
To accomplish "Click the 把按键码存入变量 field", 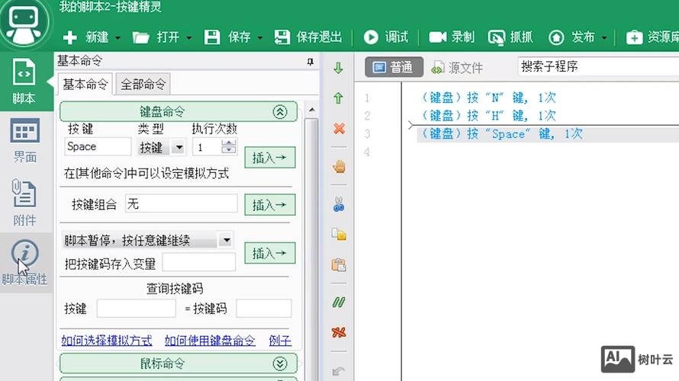I will 199,263.
